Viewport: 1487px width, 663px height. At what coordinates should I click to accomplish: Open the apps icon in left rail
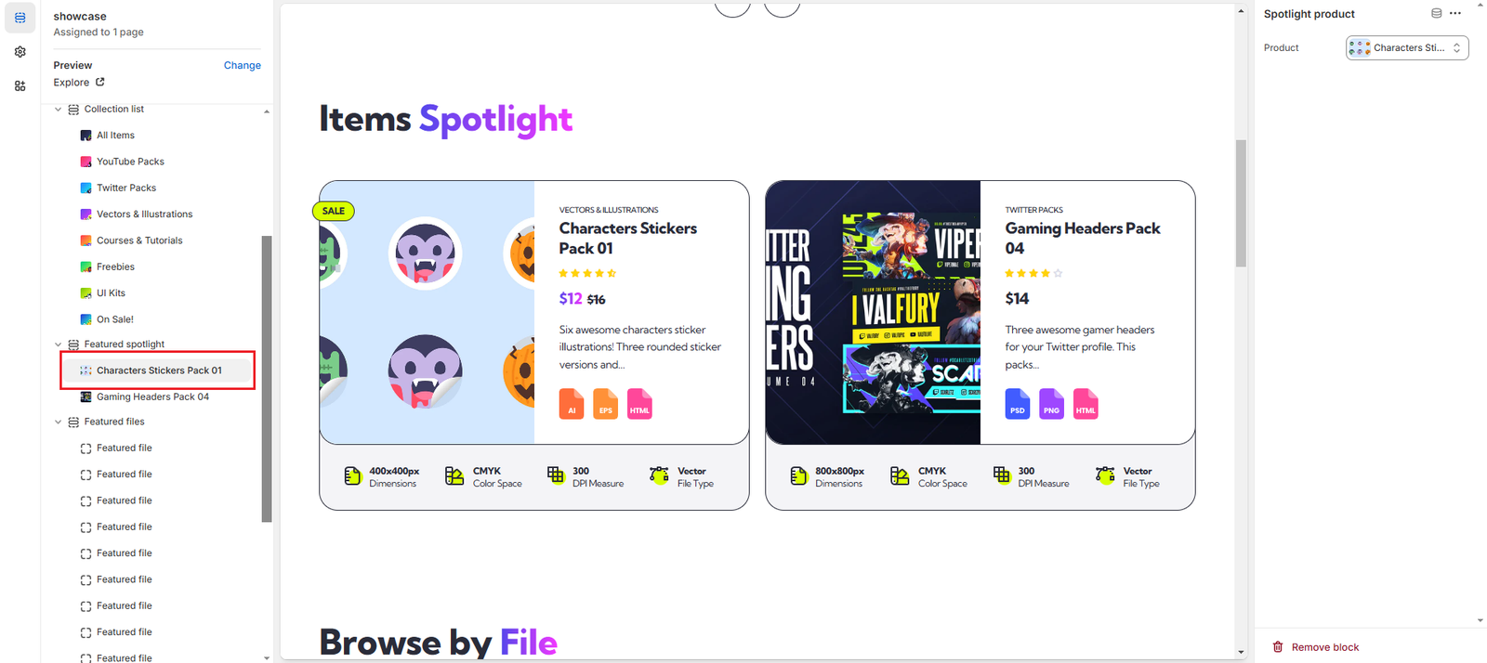pos(20,85)
